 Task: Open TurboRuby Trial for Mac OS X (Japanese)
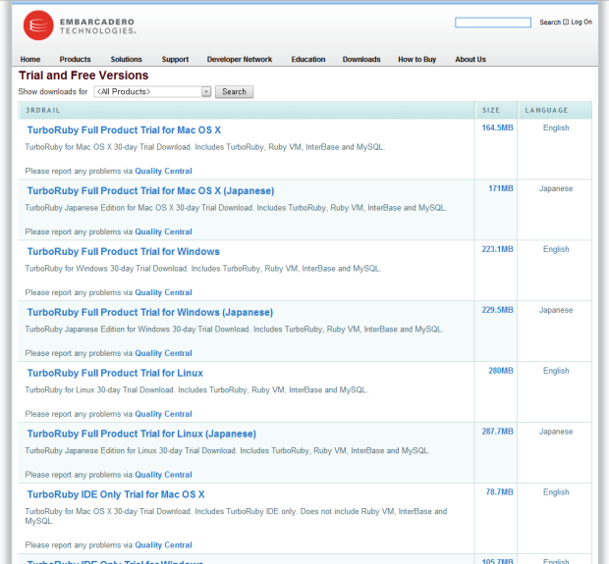pyautogui.click(x=150, y=191)
